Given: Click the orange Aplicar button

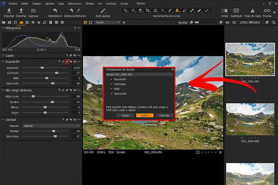Looking at the screenshot, I should click(x=145, y=115).
